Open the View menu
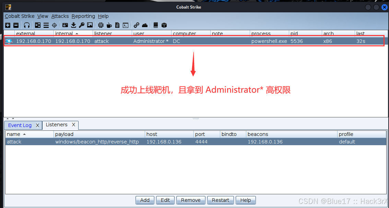389x208 pixels. click(x=43, y=16)
